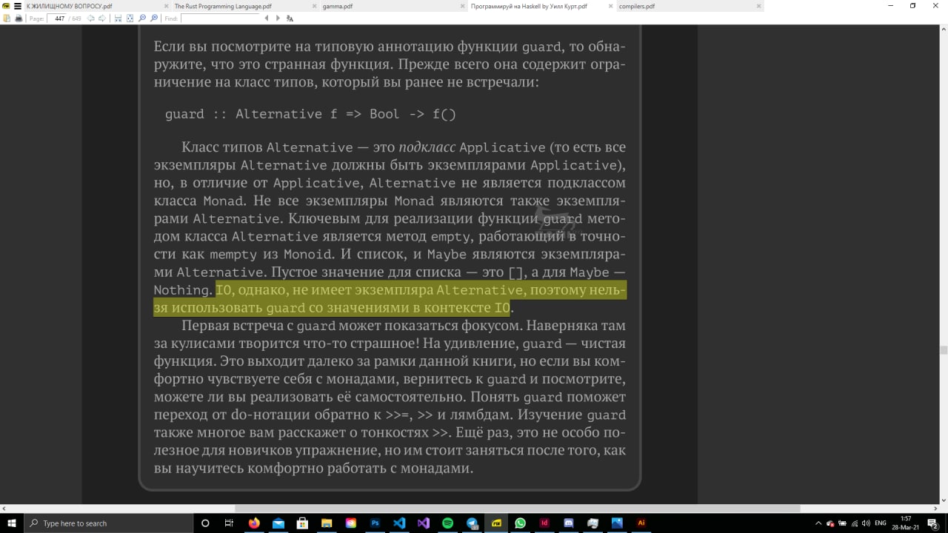This screenshot has height=533, width=948.
Task: Find previous match arrow
Action: [x=267, y=19]
